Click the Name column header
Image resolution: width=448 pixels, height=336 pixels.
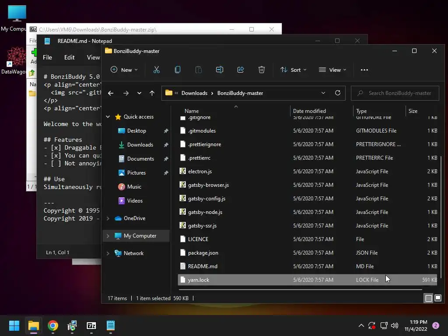click(192, 111)
